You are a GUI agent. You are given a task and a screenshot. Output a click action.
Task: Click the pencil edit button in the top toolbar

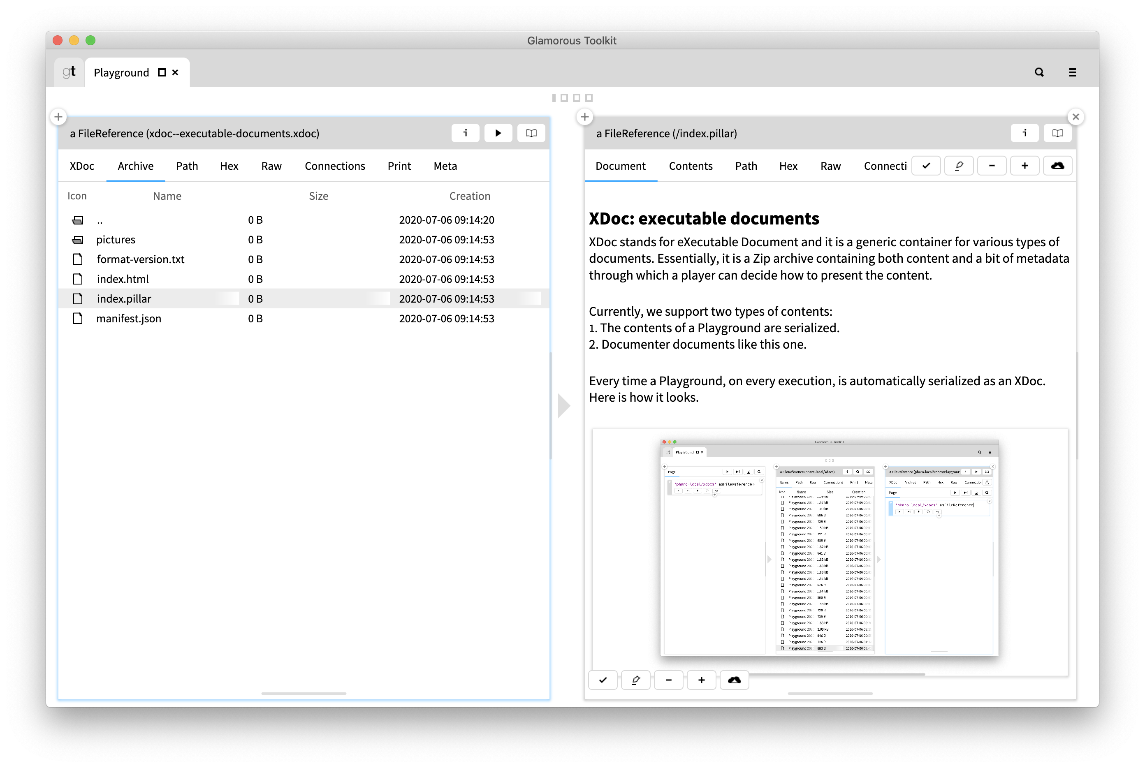point(959,166)
